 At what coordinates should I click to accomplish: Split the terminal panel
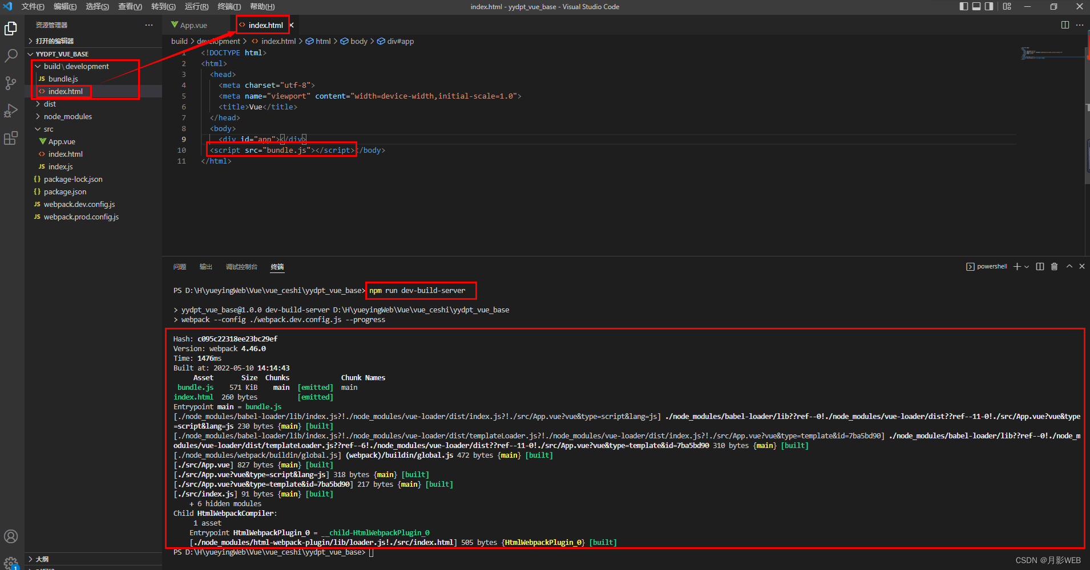coord(1040,266)
